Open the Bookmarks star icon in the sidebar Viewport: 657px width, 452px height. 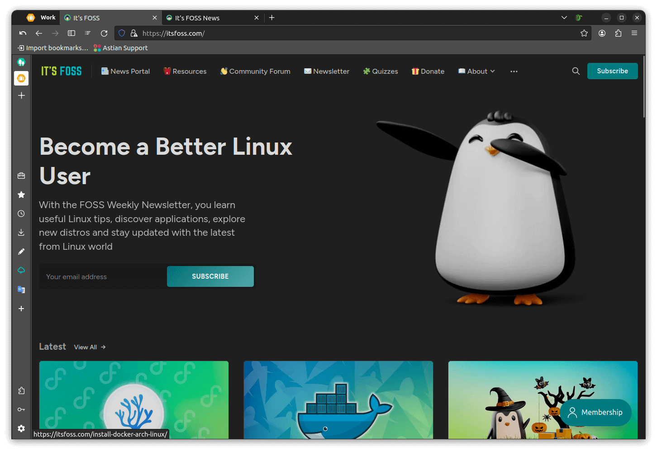tap(21, 195)
